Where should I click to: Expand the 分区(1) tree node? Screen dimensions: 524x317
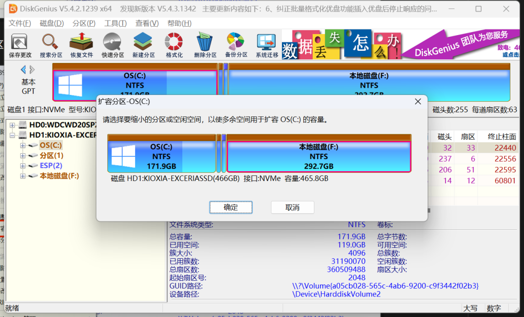click(x=23, y=156)
